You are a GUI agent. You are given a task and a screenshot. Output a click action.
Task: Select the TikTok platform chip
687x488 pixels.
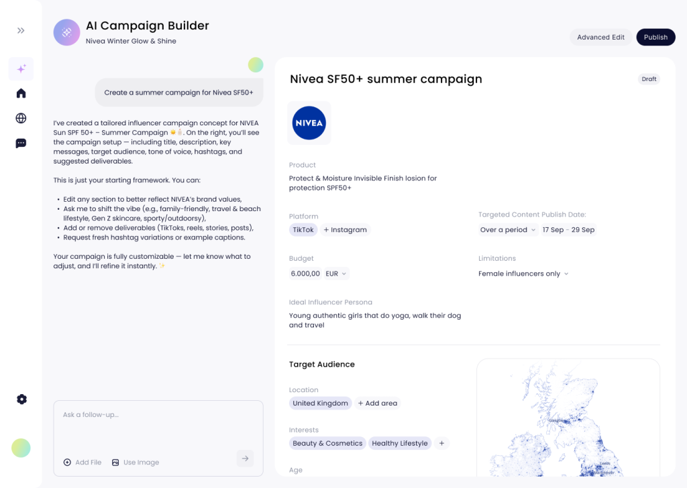pos(303,230)
